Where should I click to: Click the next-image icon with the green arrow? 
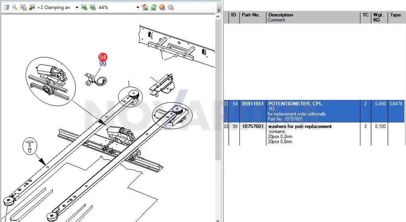84,7
